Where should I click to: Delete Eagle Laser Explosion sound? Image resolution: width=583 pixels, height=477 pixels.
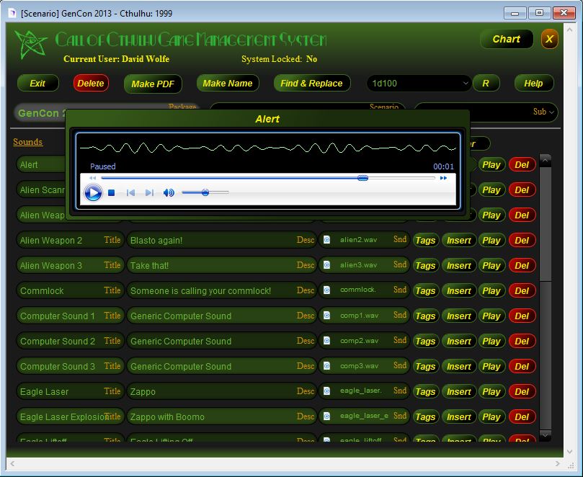(522, 416)
